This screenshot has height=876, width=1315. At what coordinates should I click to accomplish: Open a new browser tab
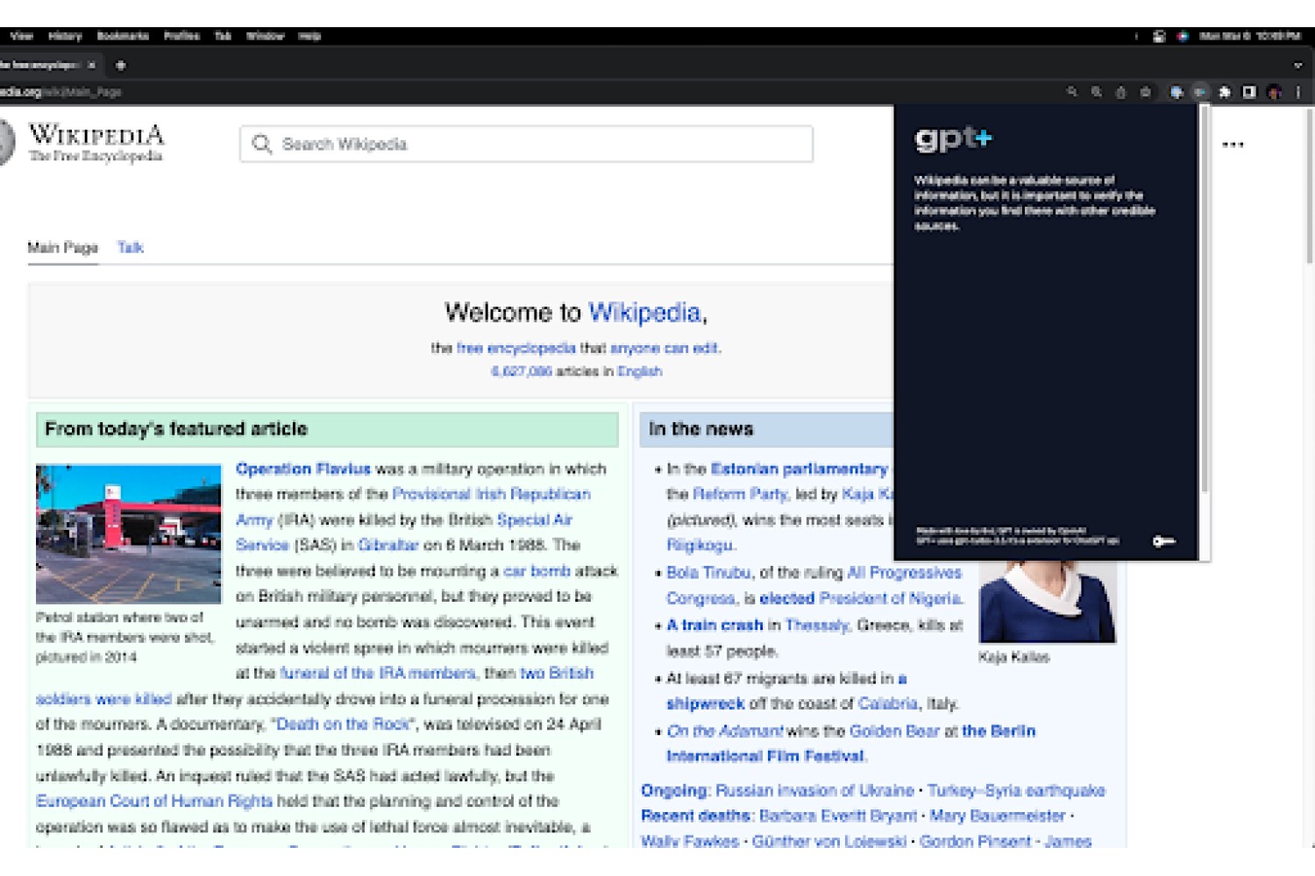[x=121, y=65]
